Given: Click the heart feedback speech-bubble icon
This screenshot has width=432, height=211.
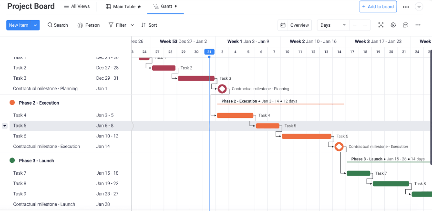Looking at the screenshot, I should [x=406, y=25].
